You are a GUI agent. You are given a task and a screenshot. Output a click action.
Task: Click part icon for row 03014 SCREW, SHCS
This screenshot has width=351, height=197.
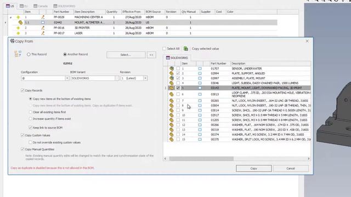[172, 111]
